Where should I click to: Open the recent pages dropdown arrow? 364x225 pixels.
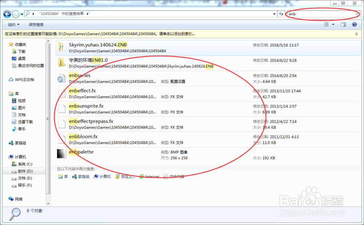coord(22,14)
